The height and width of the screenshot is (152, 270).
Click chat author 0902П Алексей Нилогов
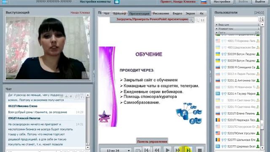click(x=24, y=118)
